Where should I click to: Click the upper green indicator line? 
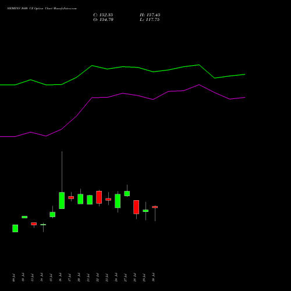coord(123,67)
